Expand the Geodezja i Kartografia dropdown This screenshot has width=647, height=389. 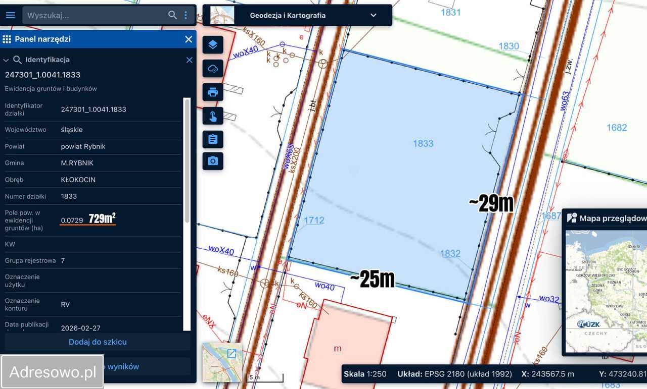click(x=374, y=15)
